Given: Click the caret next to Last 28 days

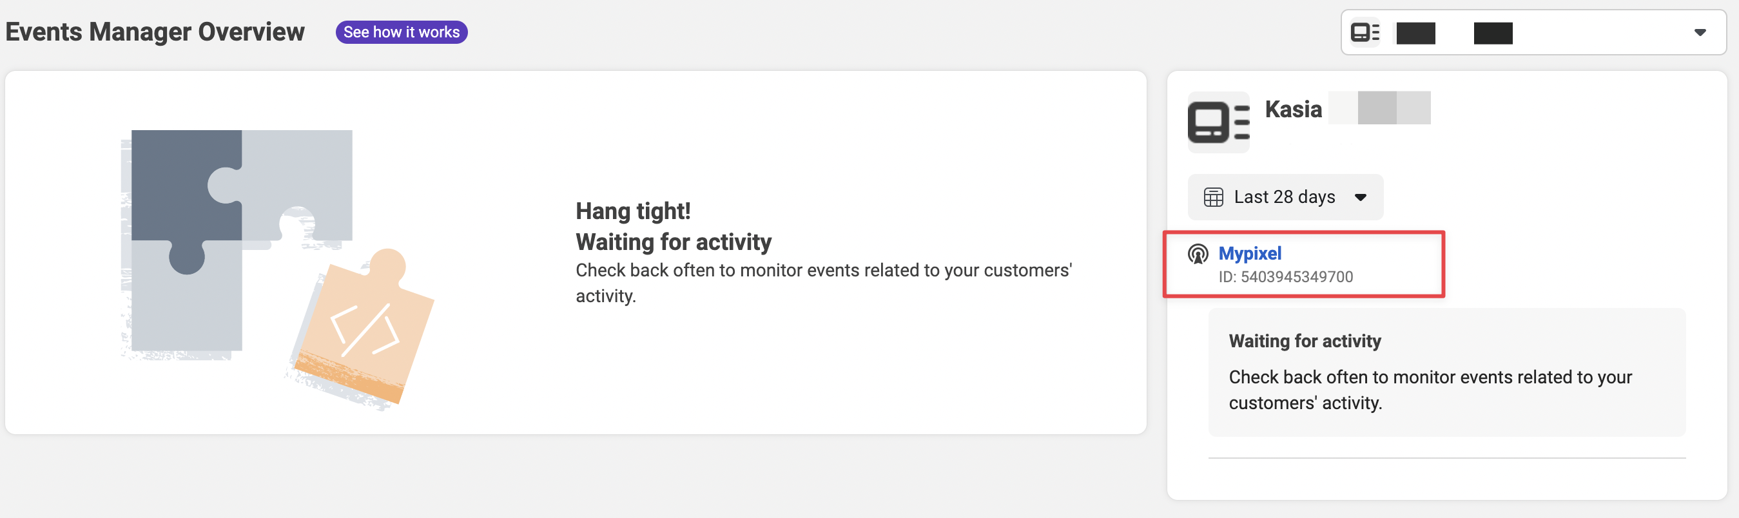Looking at the screenshot, I should point(1360,198).
